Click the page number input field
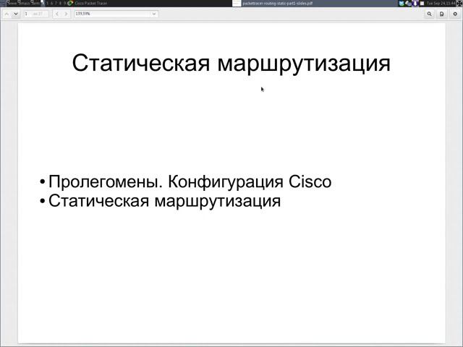Image resolution: width=463 pixels, height=347 pixels. 35,14
